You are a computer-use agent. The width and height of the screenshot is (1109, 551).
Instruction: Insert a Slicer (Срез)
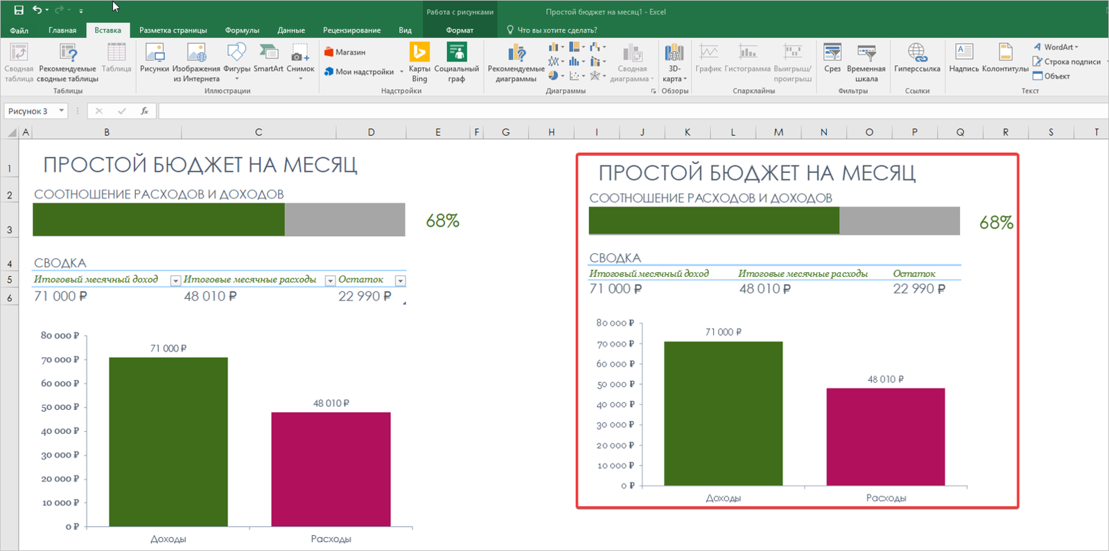tap(832, 58)
